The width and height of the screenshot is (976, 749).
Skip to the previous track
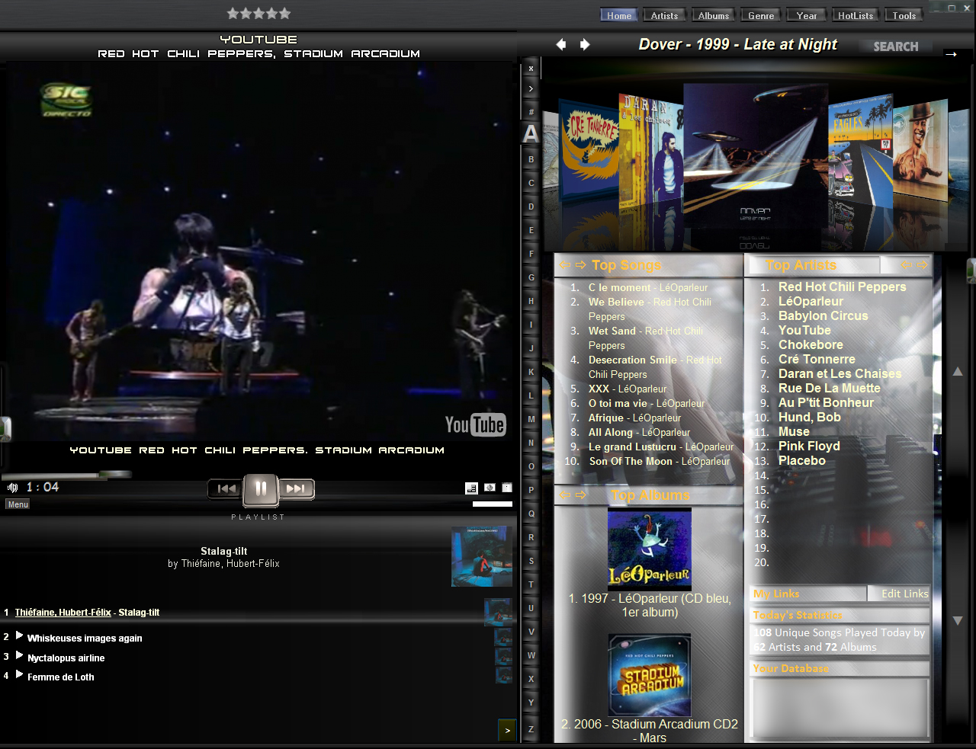[x=226, y=489]
